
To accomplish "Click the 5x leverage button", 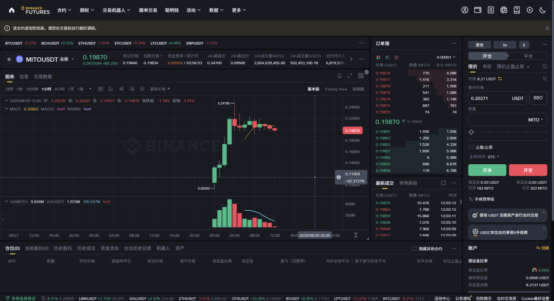I will tap(505, 45).
